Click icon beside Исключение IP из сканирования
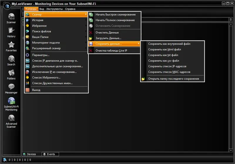Screen dimensions: 235x164 (x=27, y=72)
